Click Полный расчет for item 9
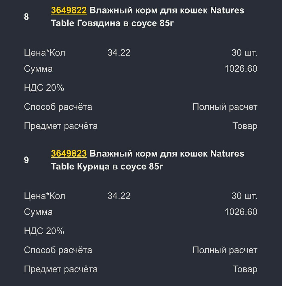 click(x=225, y=250)
